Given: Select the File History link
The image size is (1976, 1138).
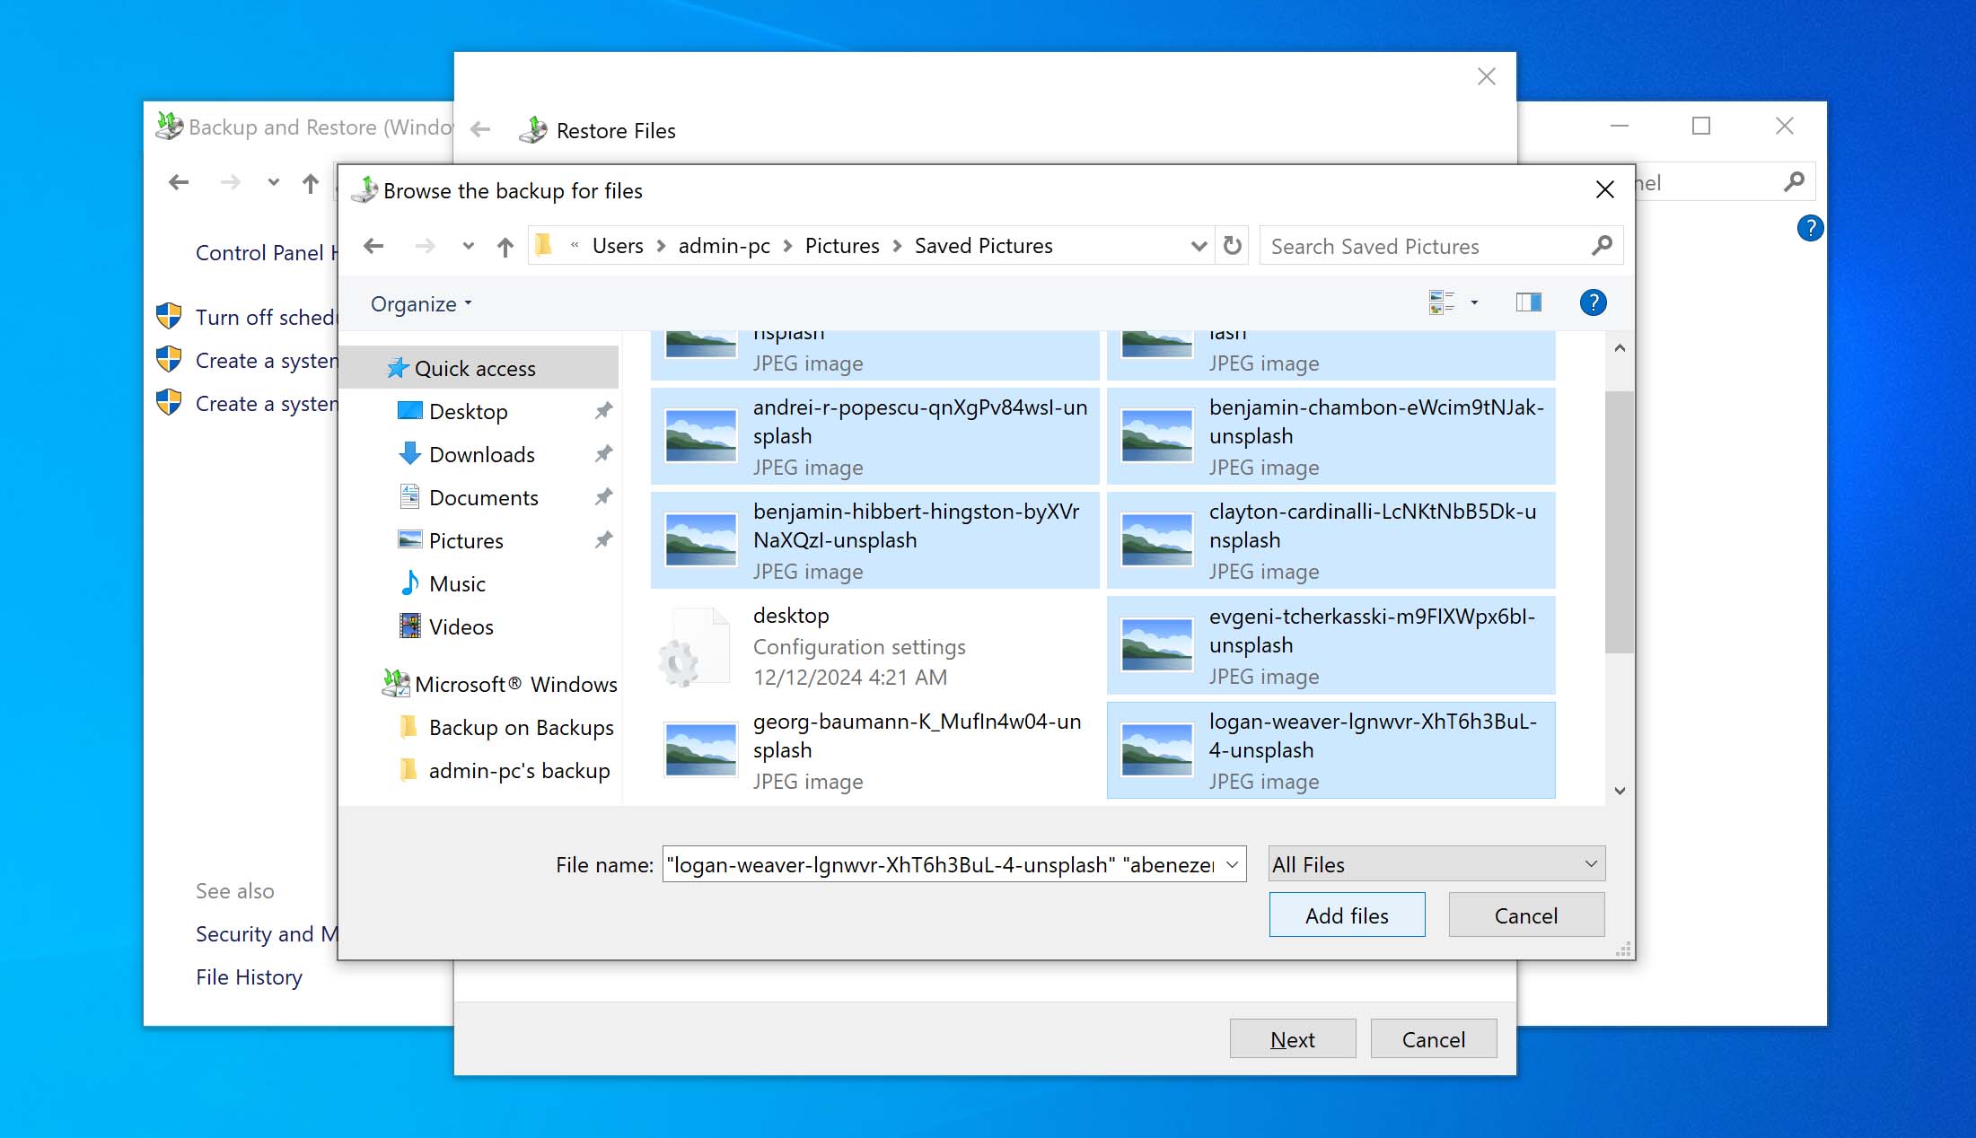Looking at the screenshot, I should click(x=249, y=976).
